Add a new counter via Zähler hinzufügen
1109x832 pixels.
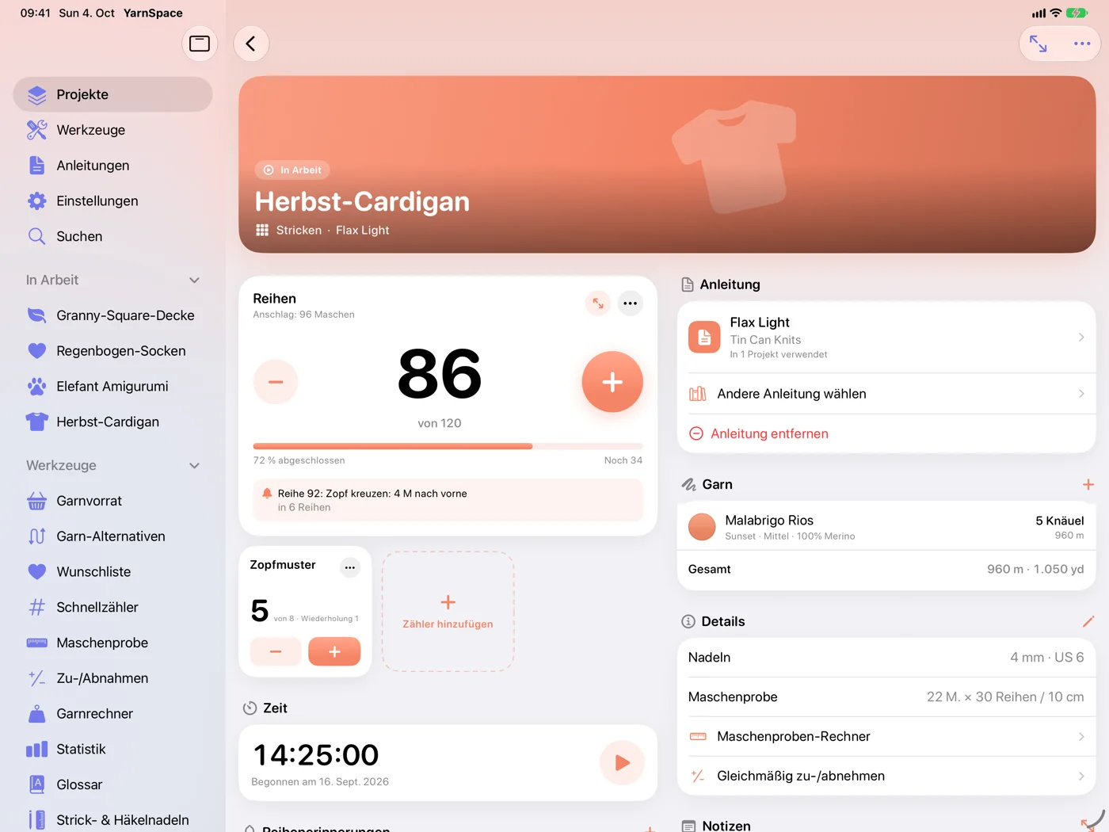click(x=448, y=612)
